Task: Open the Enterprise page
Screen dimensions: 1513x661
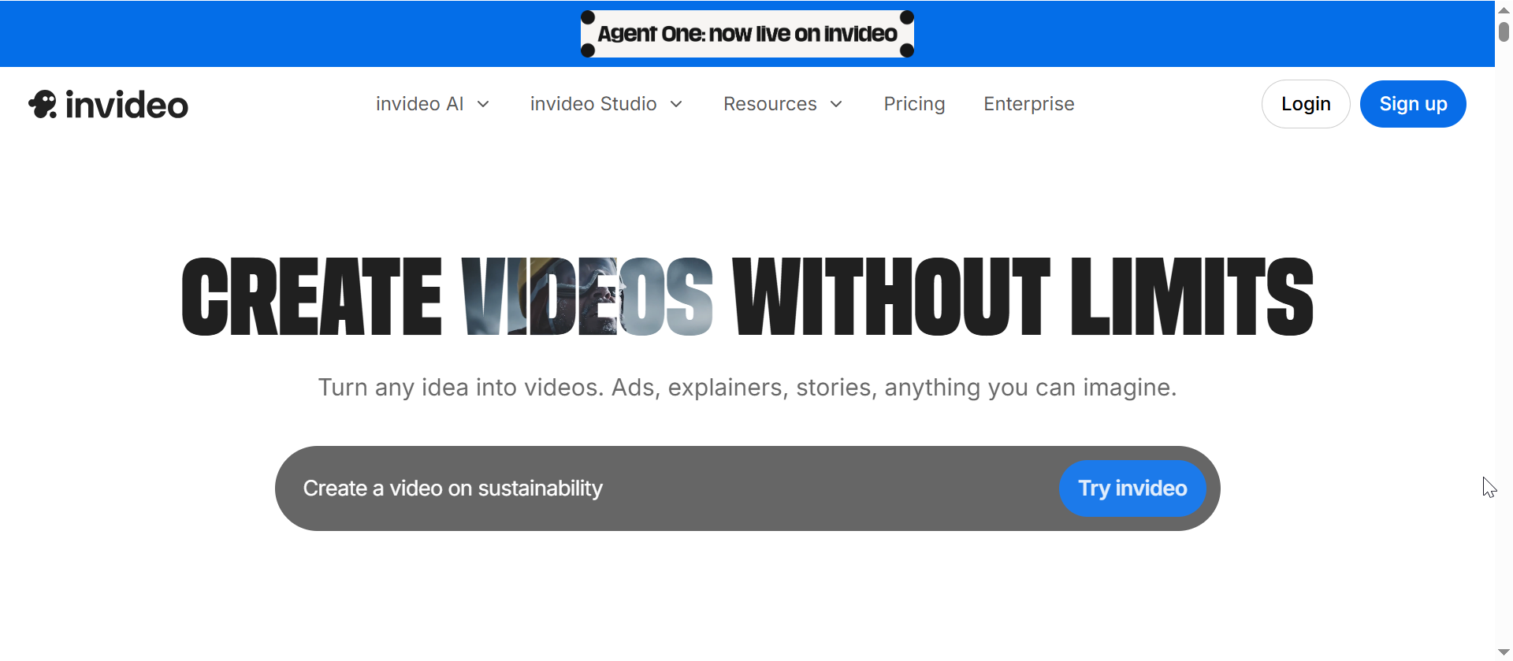Action: [x=1029, y=104]
